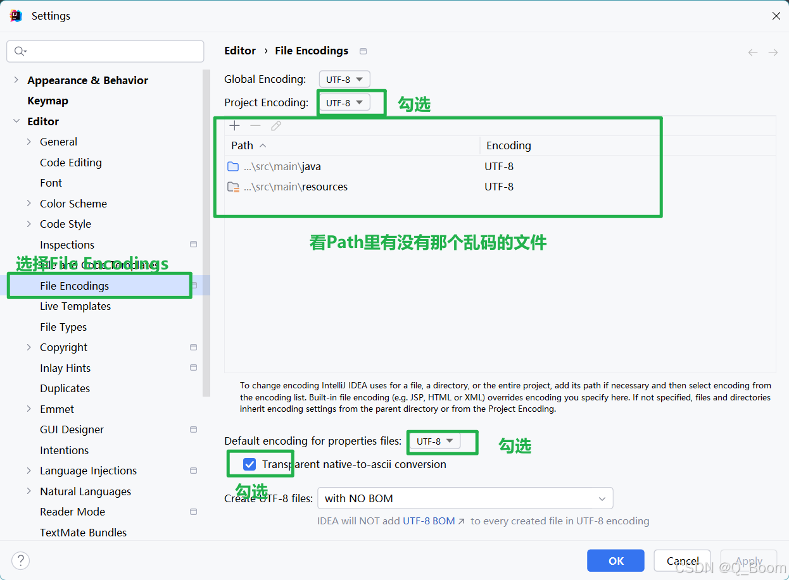Navigate forward with the right arrow

tap(773, 52)
